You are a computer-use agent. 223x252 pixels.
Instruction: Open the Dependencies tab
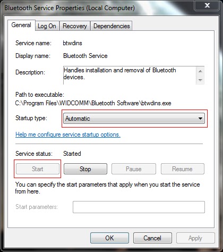coord(111,26)
